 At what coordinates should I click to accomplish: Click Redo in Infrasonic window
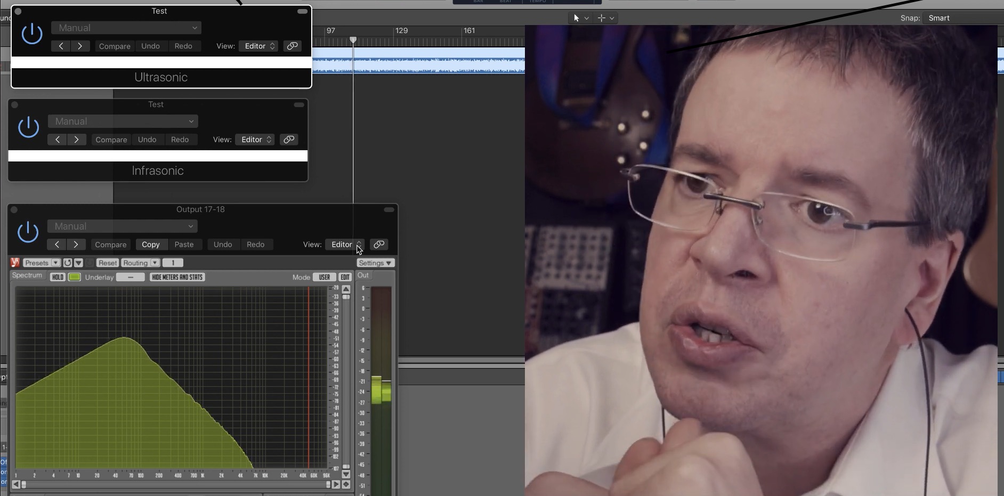coord(180,140)
